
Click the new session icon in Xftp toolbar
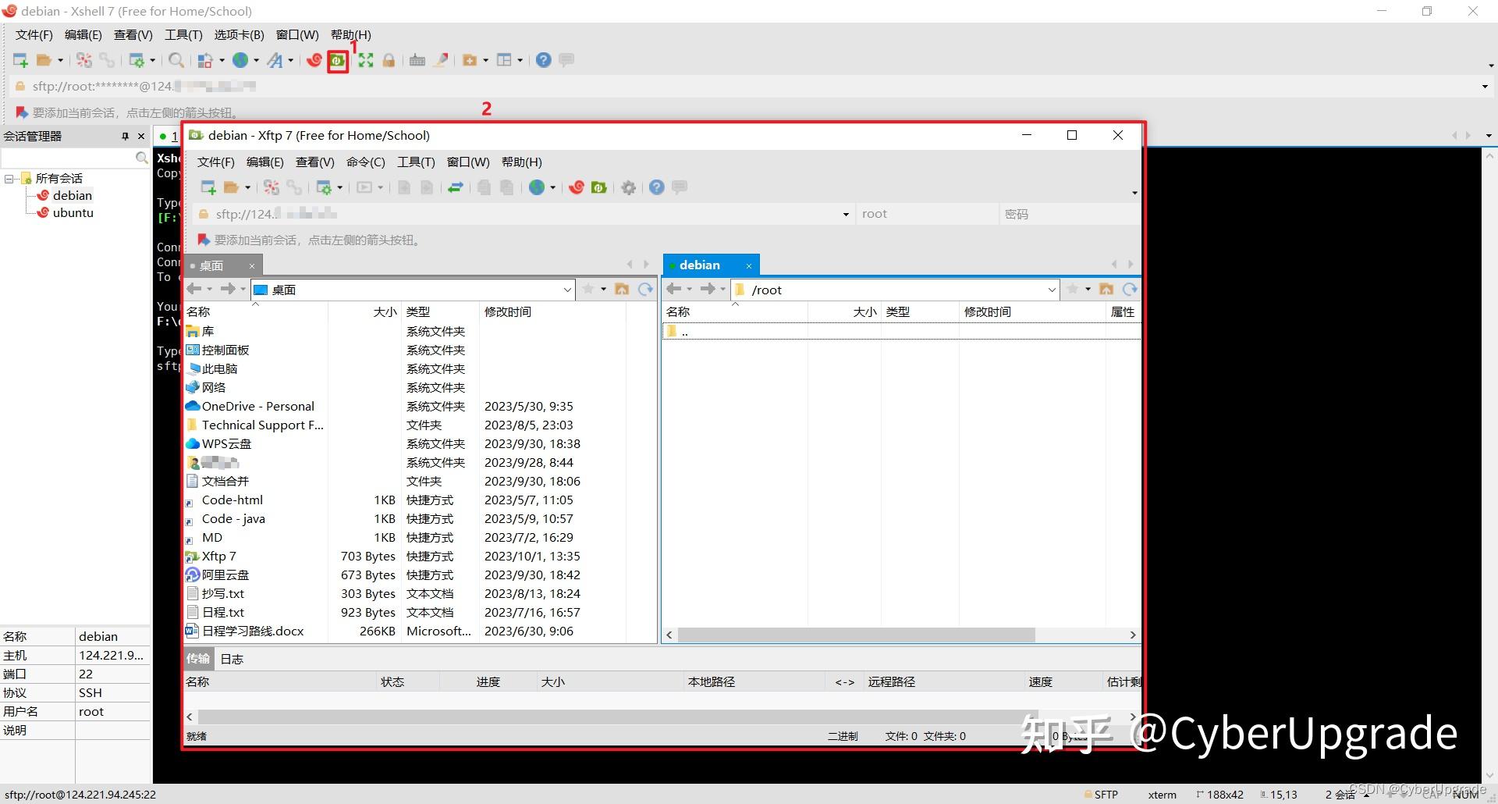point(207,187)
